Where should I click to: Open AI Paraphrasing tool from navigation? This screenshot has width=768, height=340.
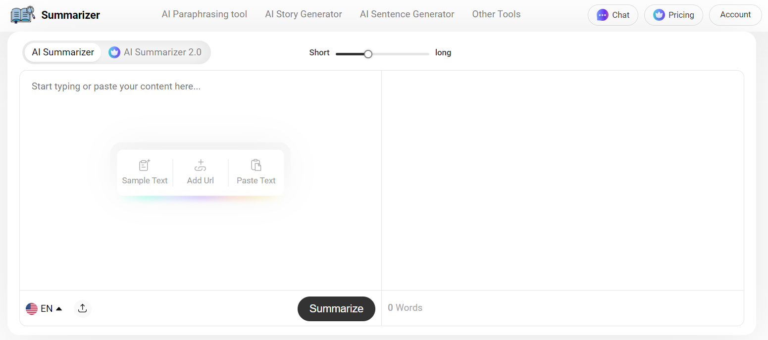[x=204, y=14]
